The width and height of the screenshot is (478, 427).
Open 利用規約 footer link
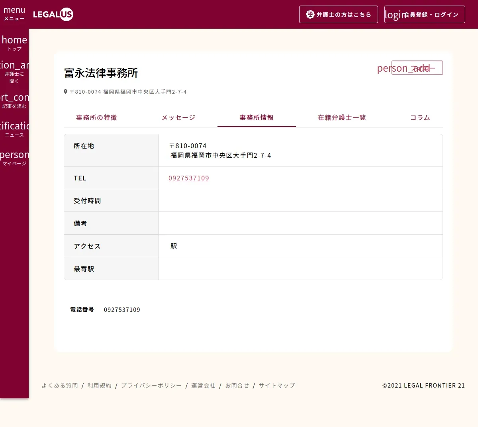pos(100,386)
